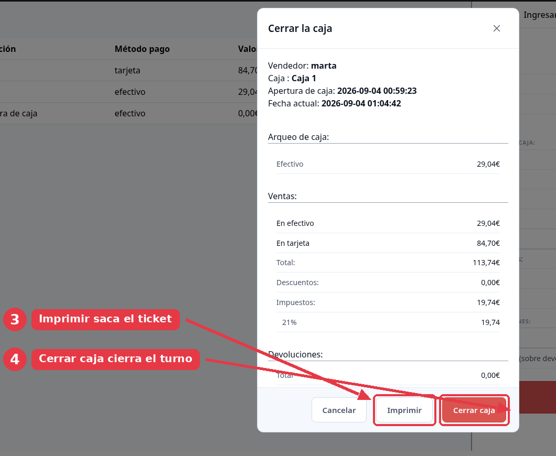
Task: Click the Devoluciones heading
Action: pyautogui.click(x=295, y=354)
